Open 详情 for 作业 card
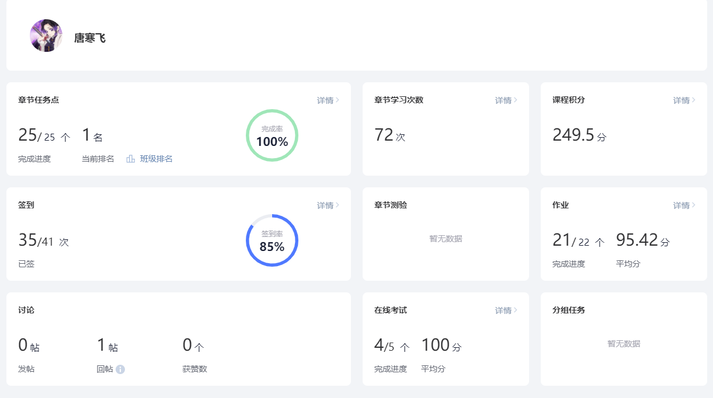Image resolution: width=713 pixels, height=398 pixels. point(684,205)
